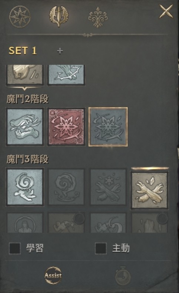Choose the two-hands casting skill icon
This screenshot has width=179, height=293.
[25, 127]
